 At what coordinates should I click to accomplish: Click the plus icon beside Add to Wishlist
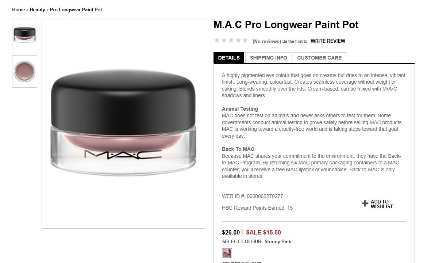[x=365, y=203]
